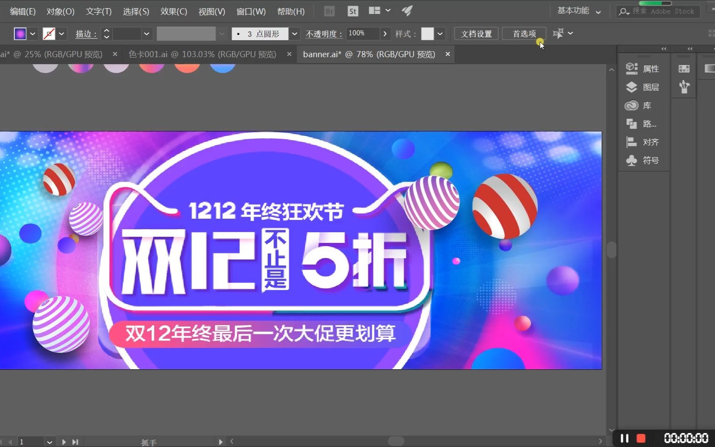Open the Brushes panel icon
Viewport: 715px width, 447px height.
coord(684,87)
